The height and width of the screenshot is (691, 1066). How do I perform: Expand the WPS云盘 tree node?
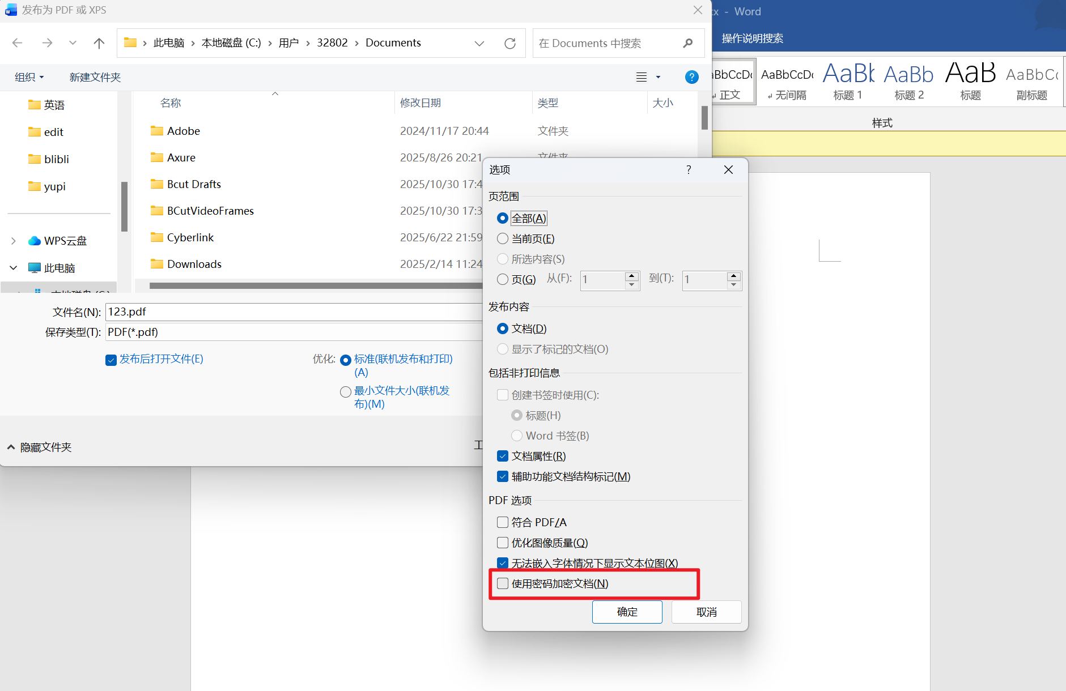tap(14, 241)
